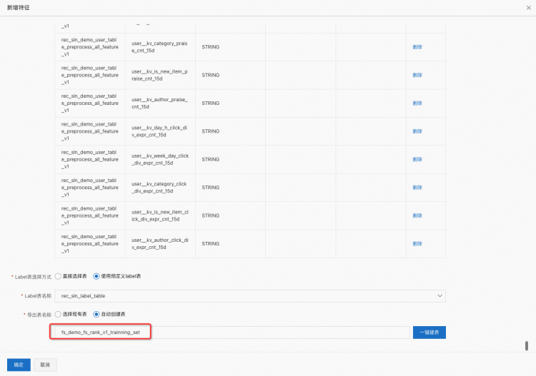Screen dimensions: 536x376
Task: Delete the user__kv_category_click_div_expr_cnt_15d row
Action: pyautogui.click(x=417, y=188)
